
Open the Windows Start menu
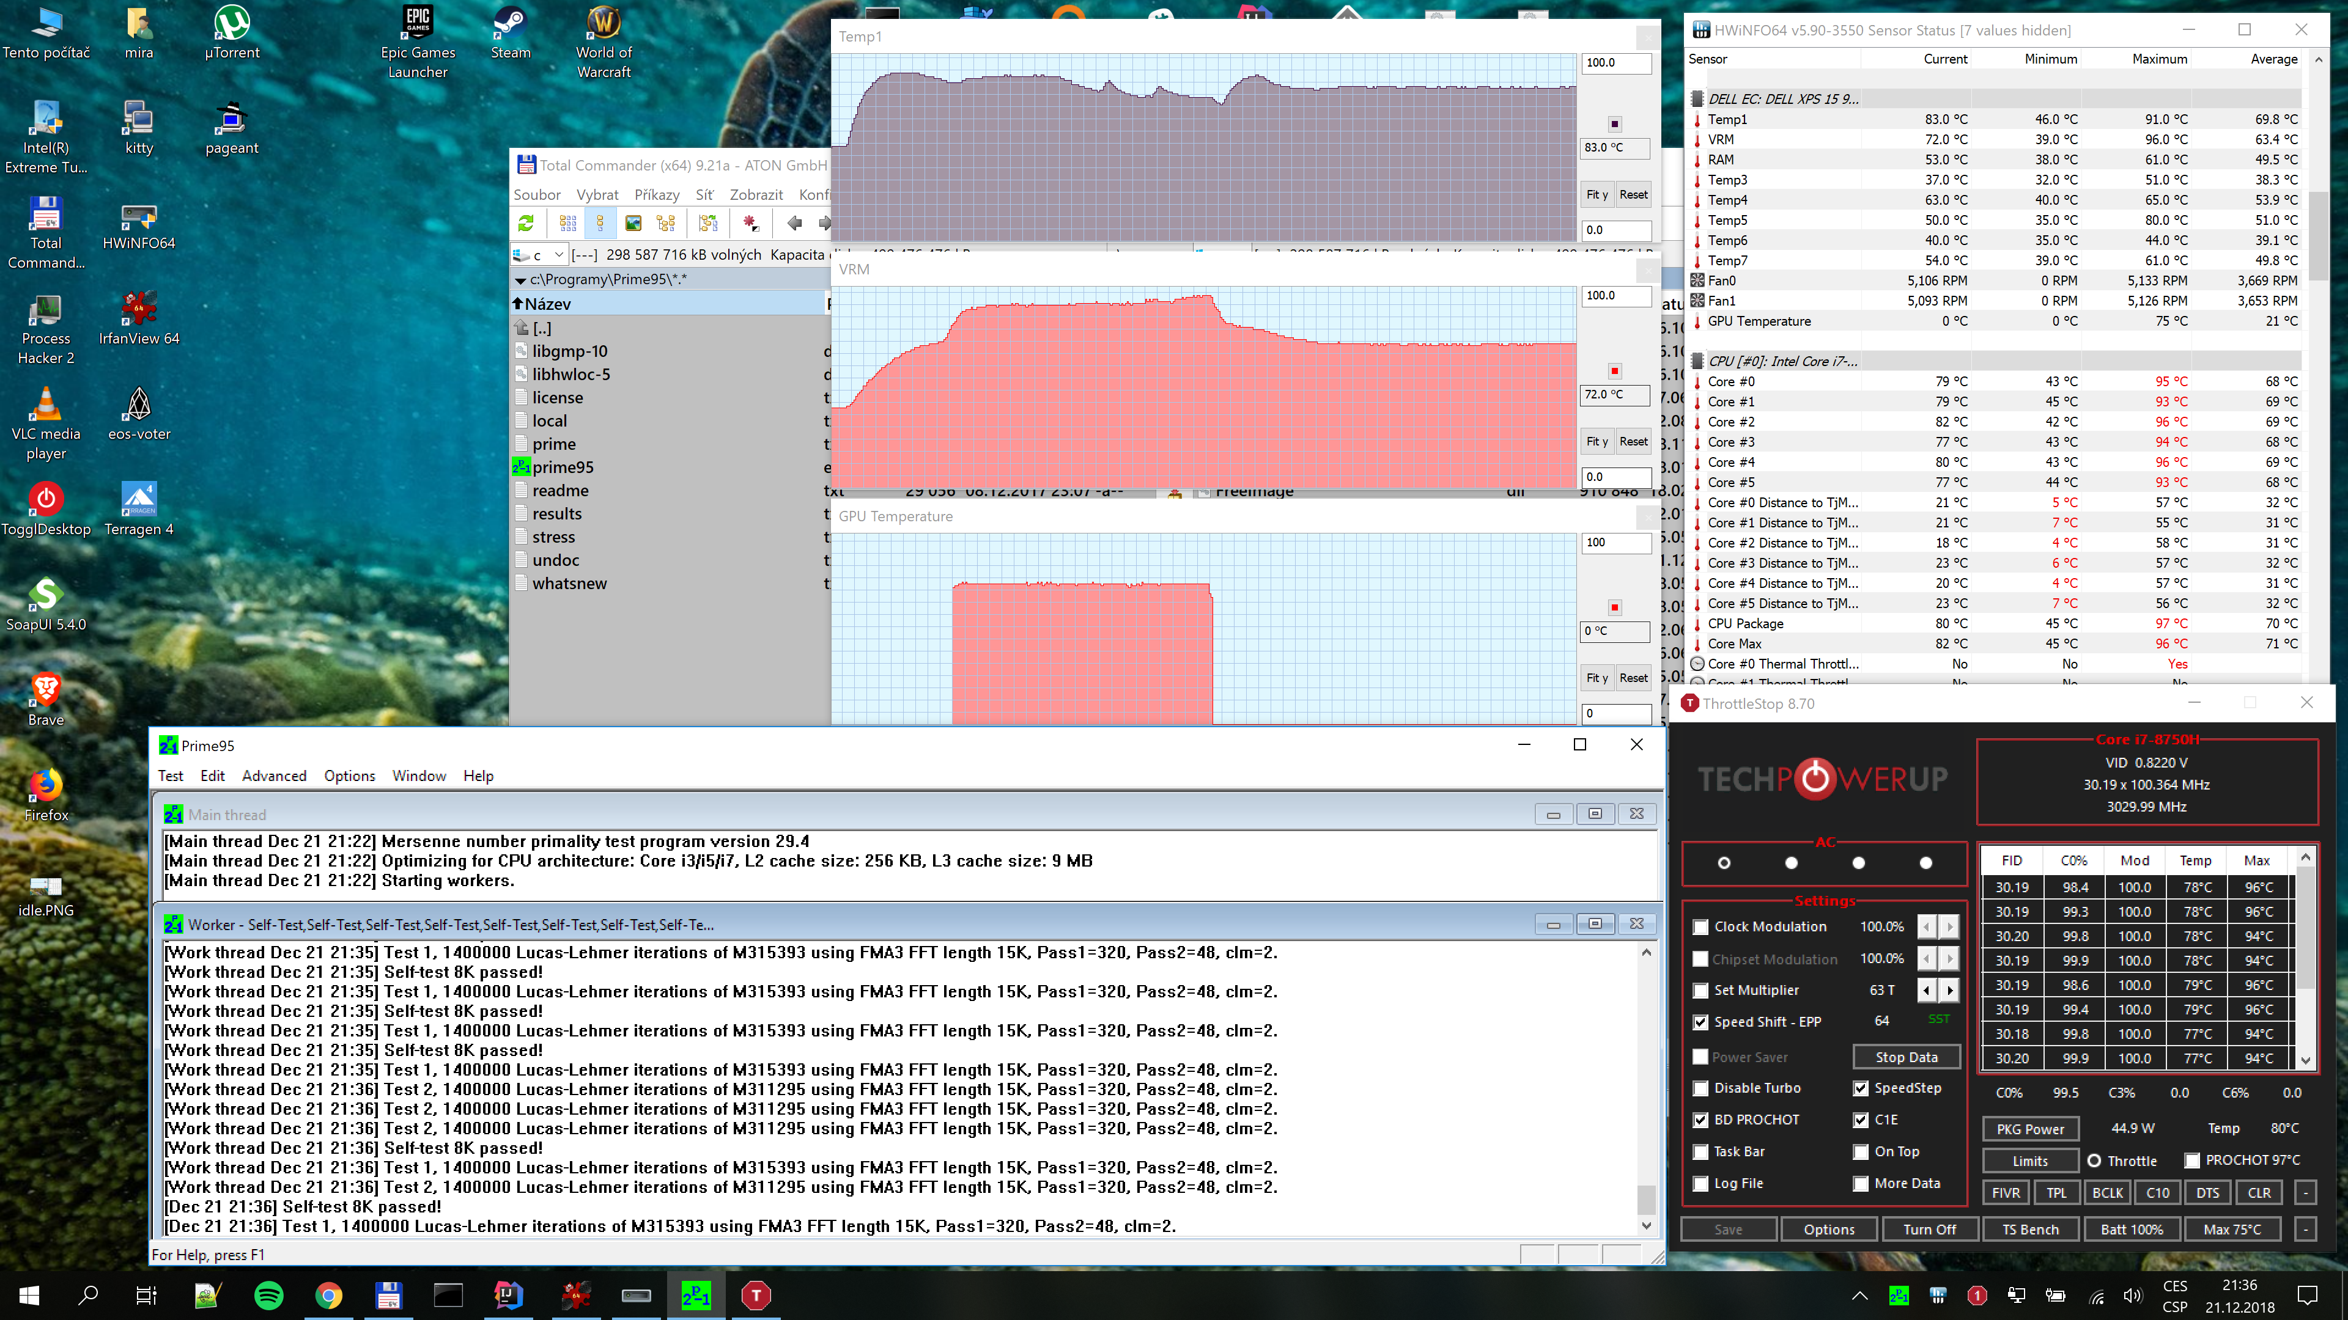[x=29, y=1296]
